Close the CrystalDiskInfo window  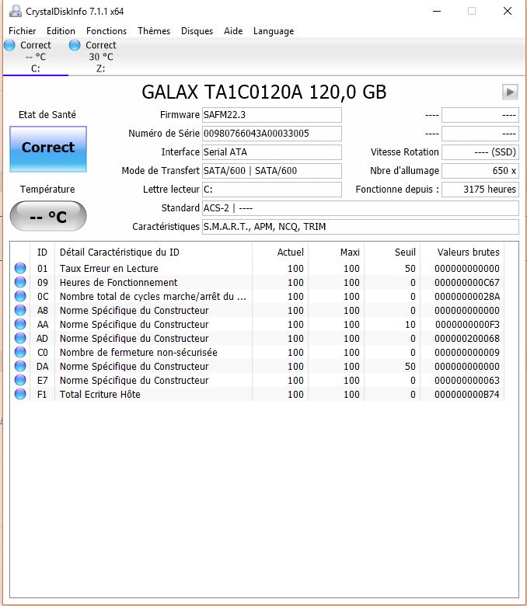tap(508, 11)
